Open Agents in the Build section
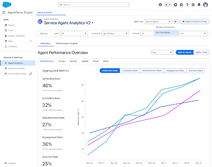The image size is (212, 167). click(18, 25)
